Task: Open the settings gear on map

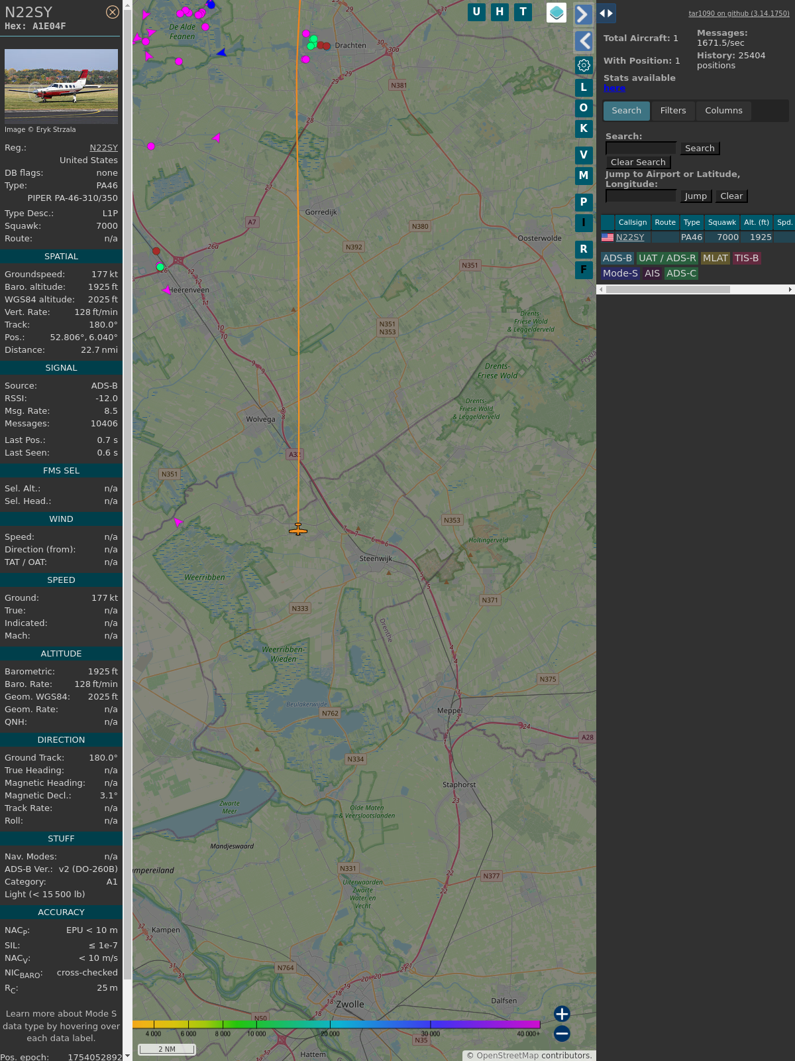Action: (584, 65)
